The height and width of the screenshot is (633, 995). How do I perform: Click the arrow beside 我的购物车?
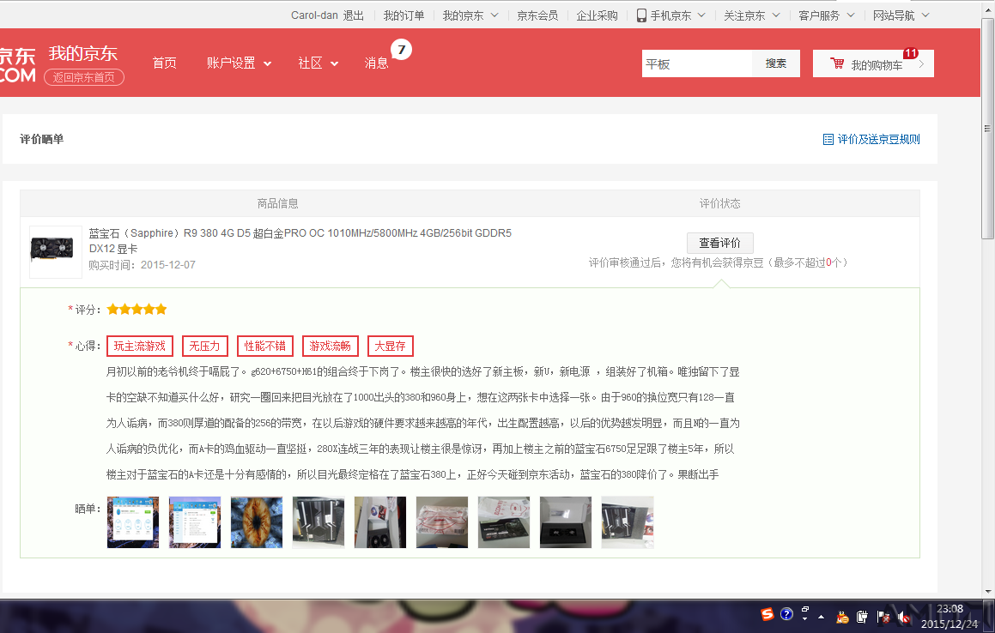point(921,63)
